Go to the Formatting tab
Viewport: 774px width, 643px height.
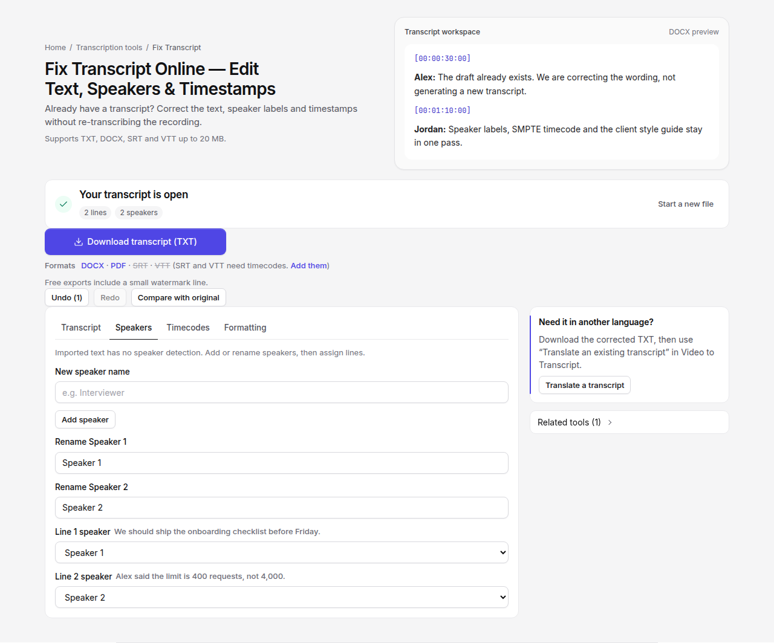[245, 328]
